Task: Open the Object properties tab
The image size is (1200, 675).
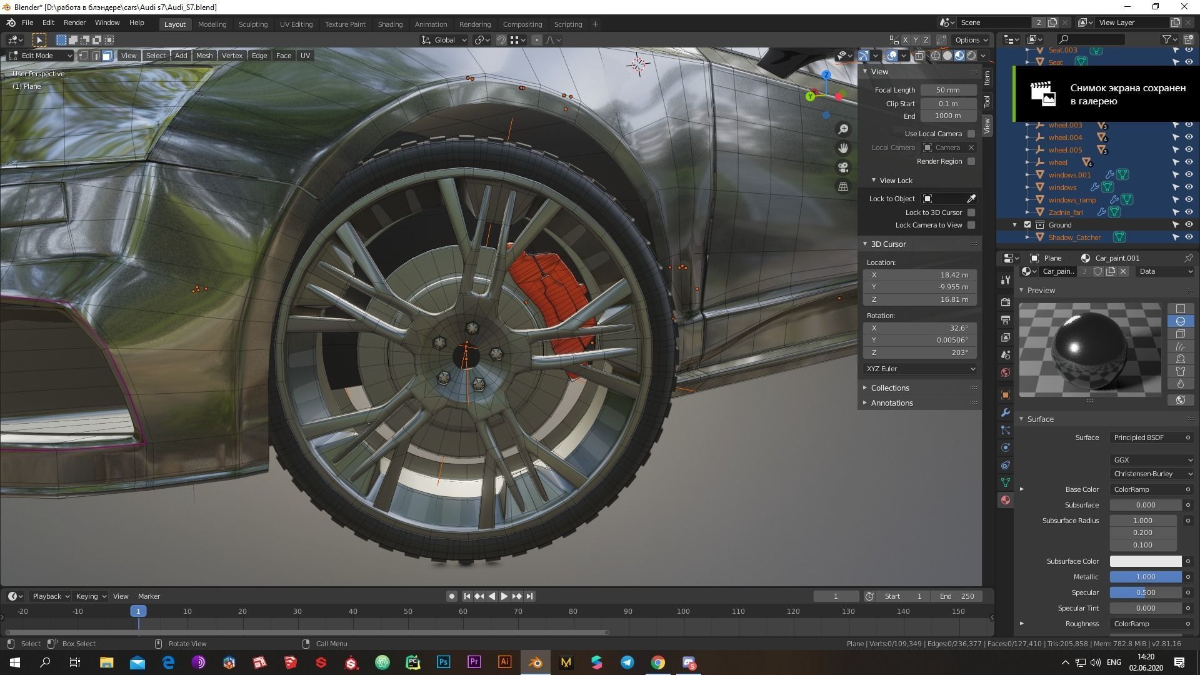Action: [1005, 395]
